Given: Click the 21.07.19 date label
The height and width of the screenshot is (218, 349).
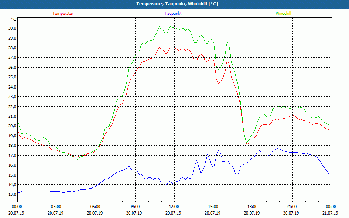Looking at the screenshot, I should coord(330,213).
